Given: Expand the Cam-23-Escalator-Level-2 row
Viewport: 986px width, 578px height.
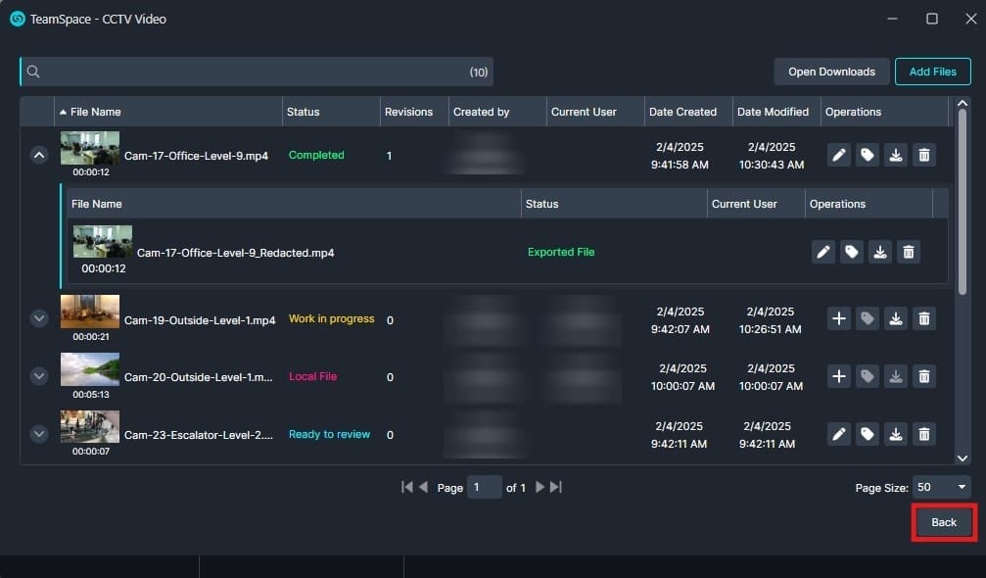Looking at the screenshot, I should point(39,434).
